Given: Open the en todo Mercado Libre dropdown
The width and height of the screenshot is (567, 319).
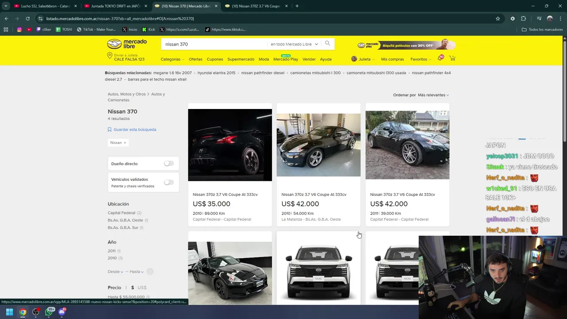Looking at the screenshot, I should [294, 44].
